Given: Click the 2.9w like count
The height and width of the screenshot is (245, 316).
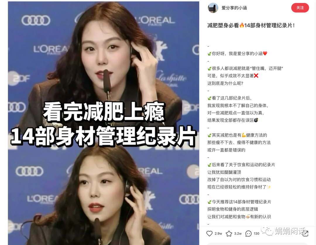Looking at the screenshot, I should 218,234.
